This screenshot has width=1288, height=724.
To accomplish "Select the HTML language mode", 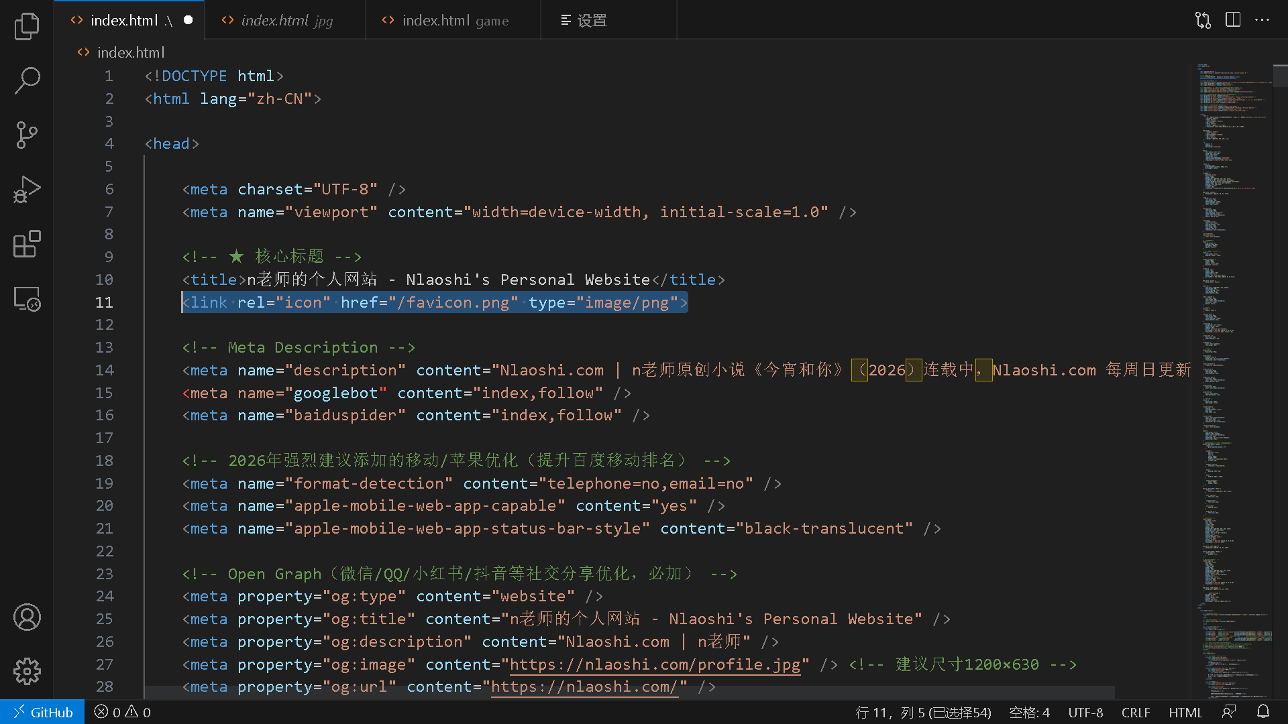I will point(1185,713).
